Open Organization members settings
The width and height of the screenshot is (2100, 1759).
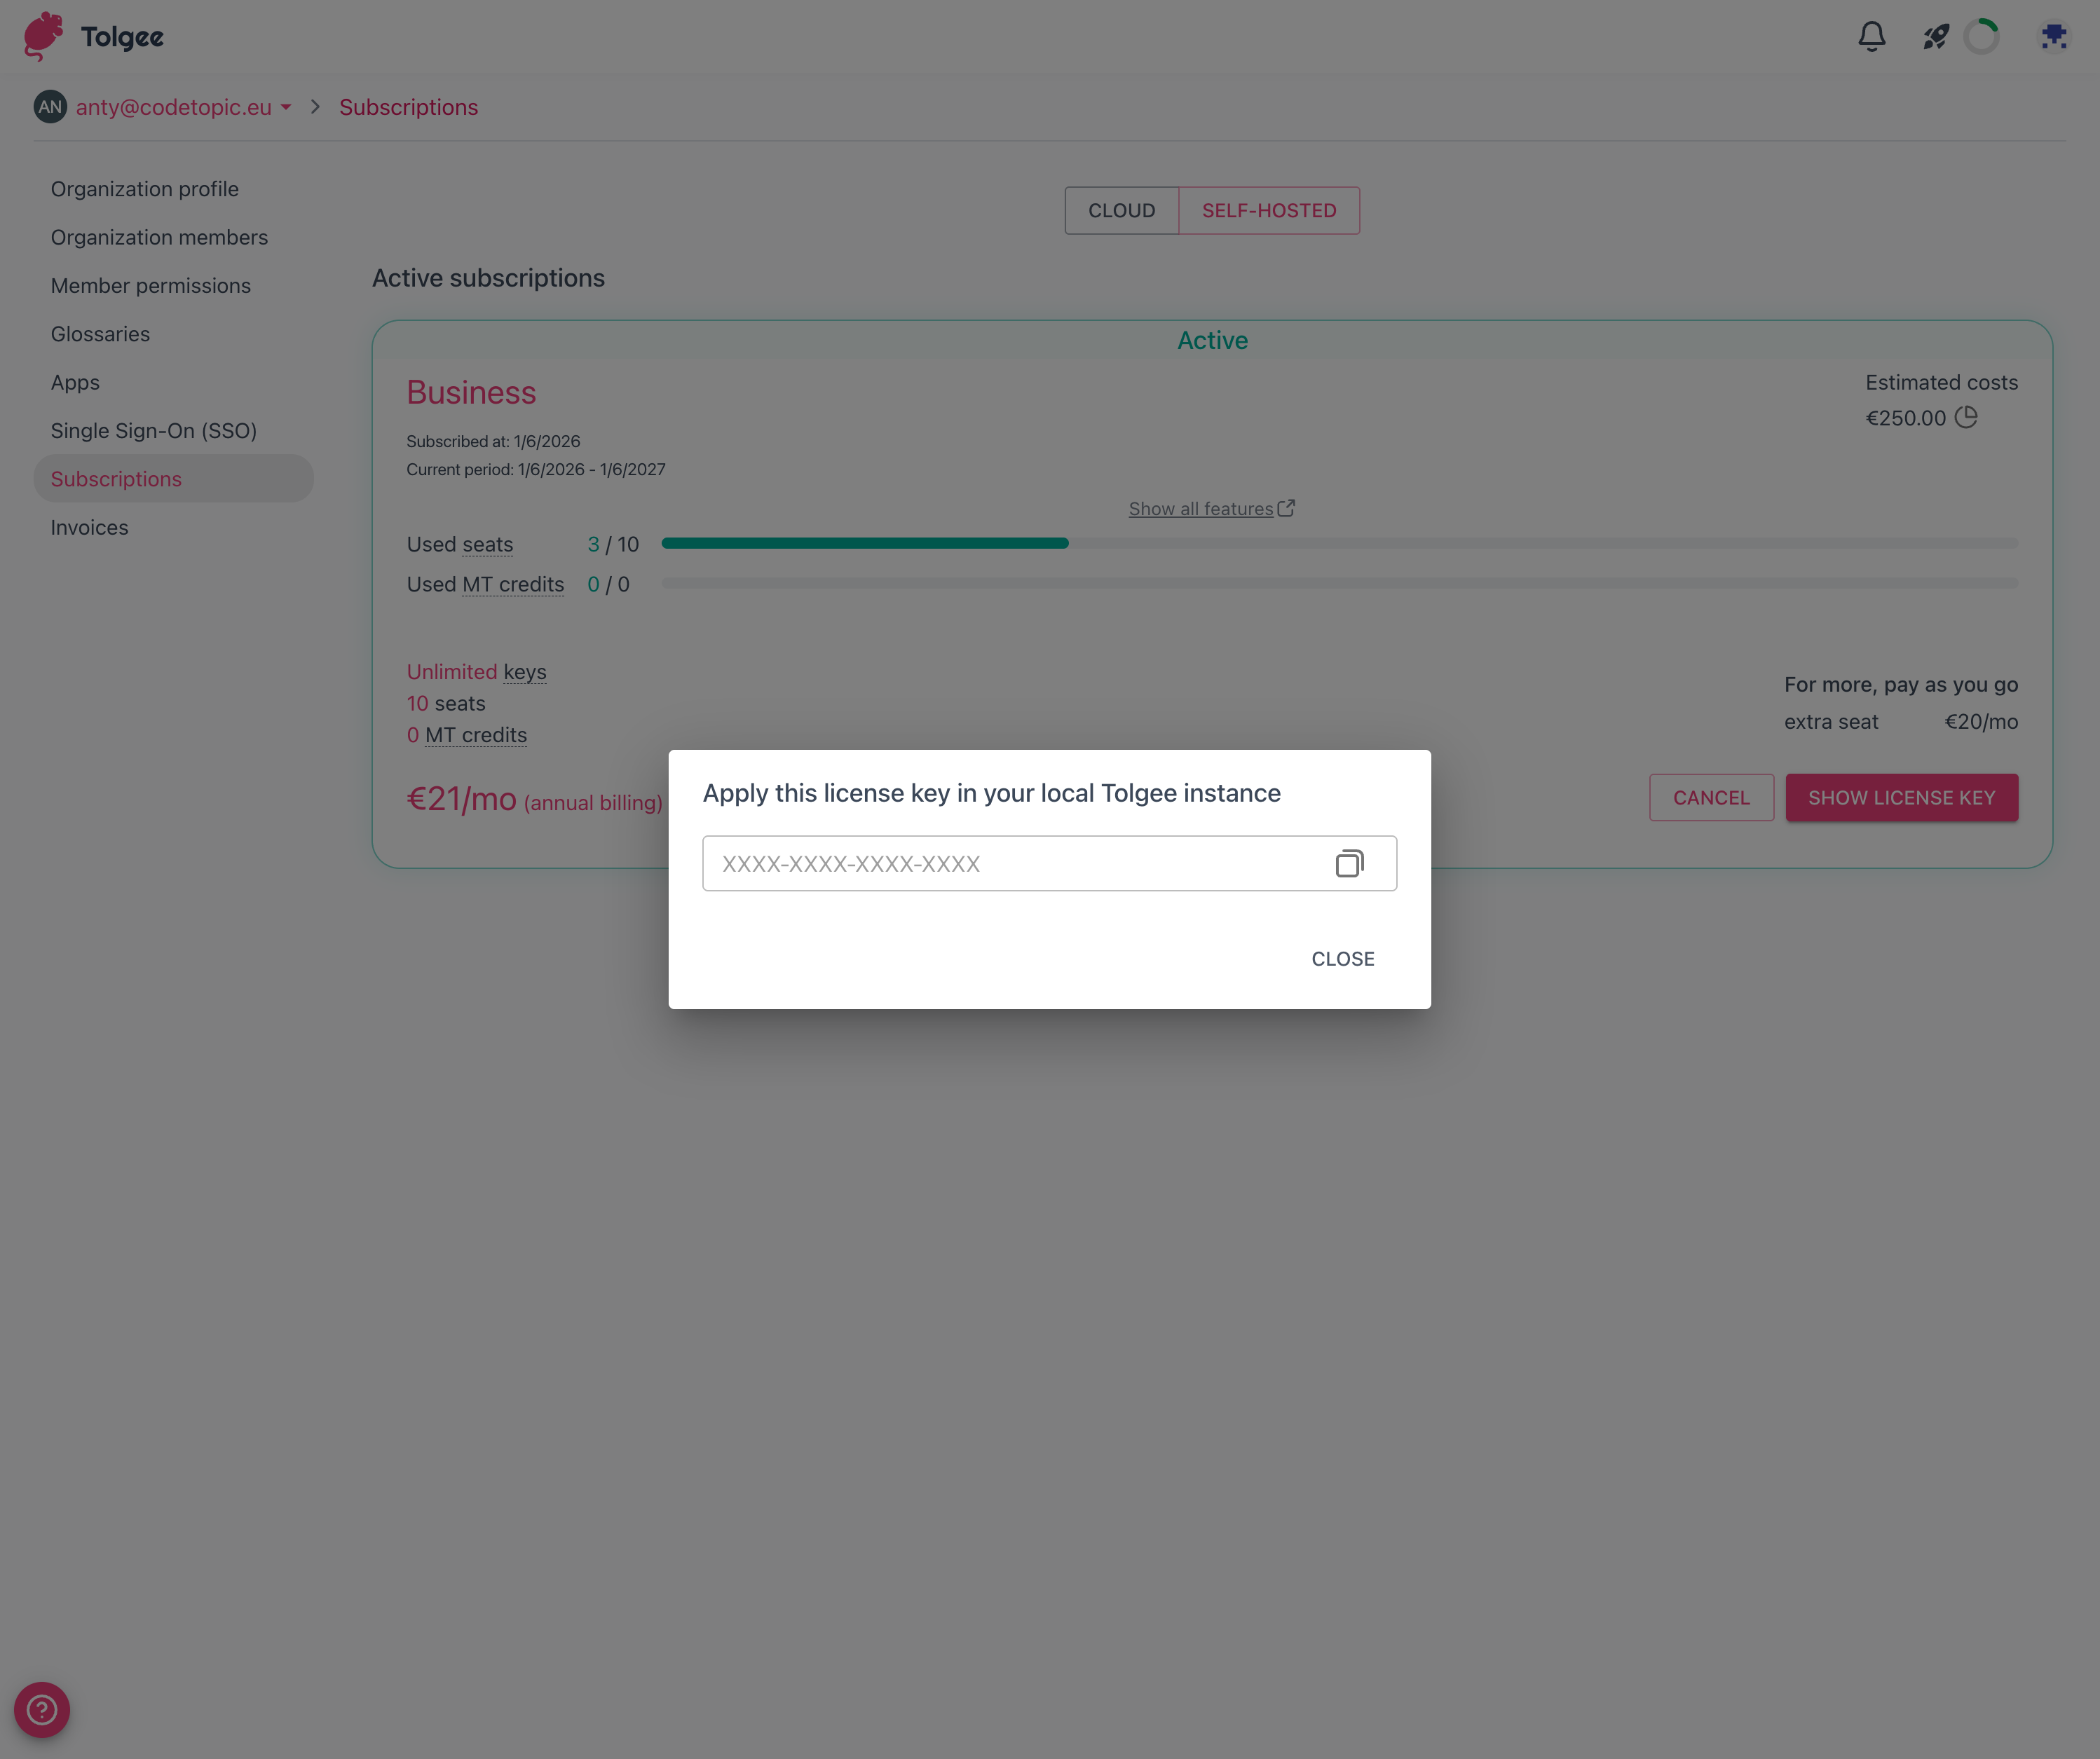tap(159, 237)
